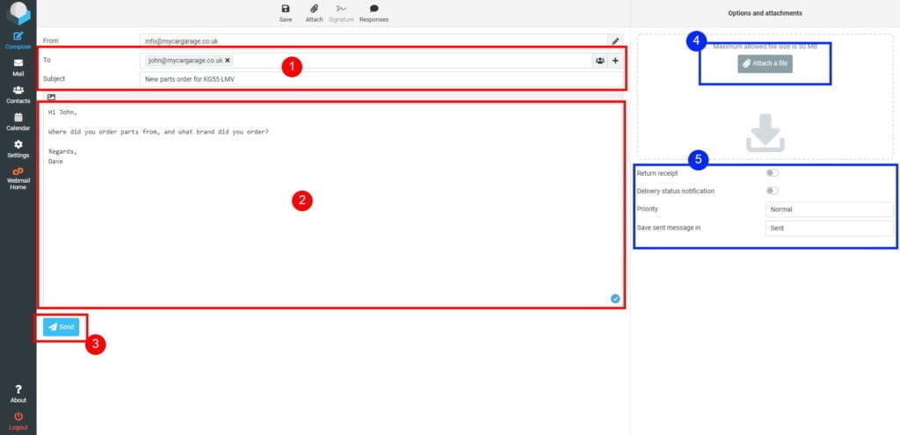This screenshot has height=435, width=900.
Task: Click the download tray drop zone icon
Action: pos(766,134)
